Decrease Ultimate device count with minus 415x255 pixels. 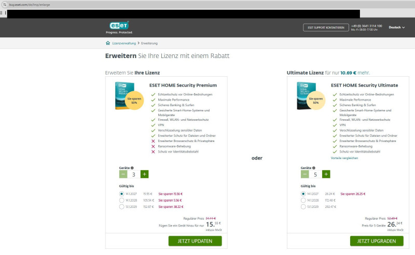coord(305,174)
